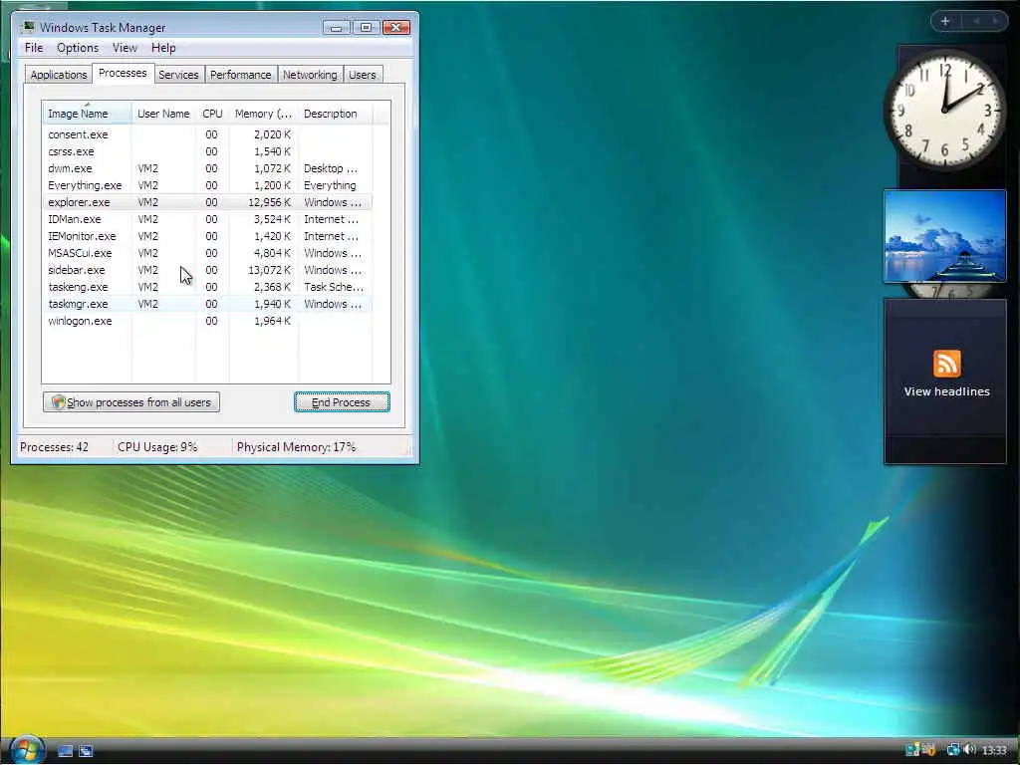Select the consent.exe process row
This screenshot has width=1020, height=765.
(207, 134)
